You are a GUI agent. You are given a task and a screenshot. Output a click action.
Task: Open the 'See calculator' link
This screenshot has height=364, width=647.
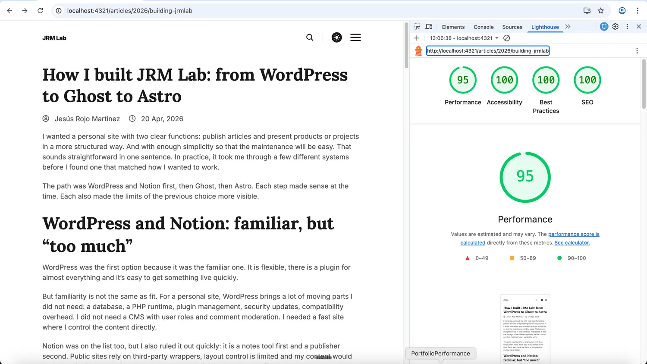(572, 243)
